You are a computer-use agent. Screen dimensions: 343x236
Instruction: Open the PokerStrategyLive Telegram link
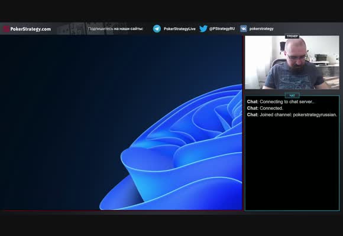pos(179,29)
